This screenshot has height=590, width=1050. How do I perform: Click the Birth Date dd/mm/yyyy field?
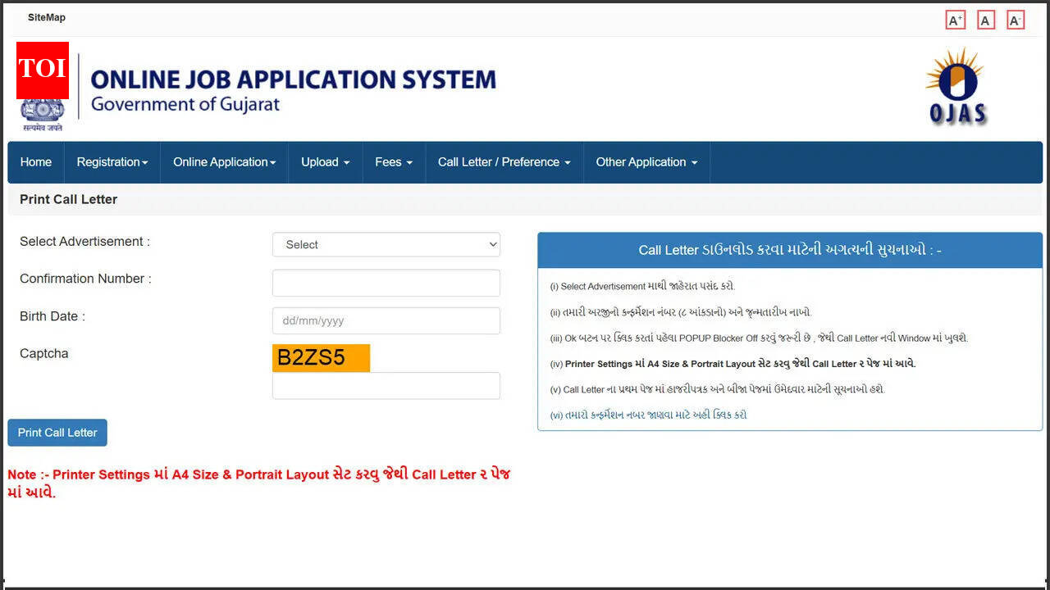[x=386, y=320]
